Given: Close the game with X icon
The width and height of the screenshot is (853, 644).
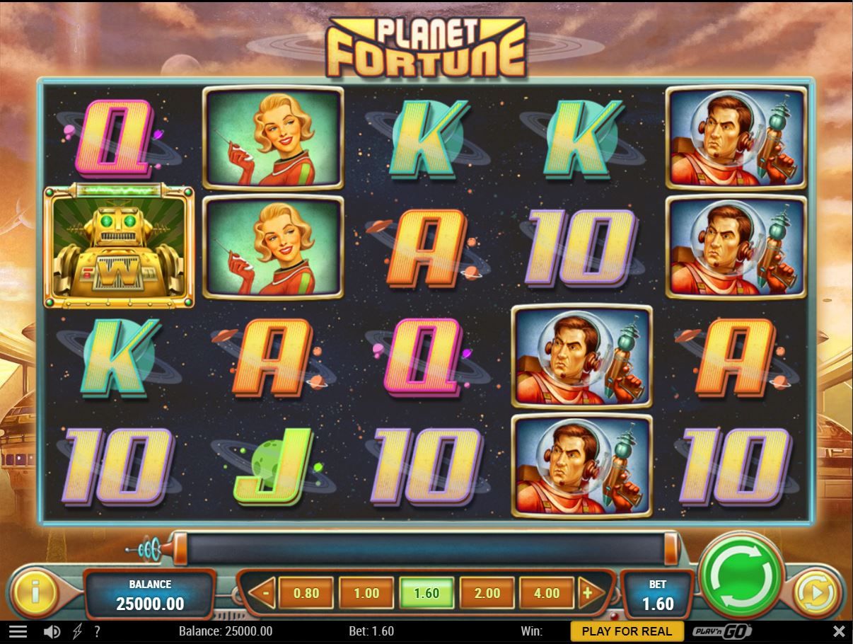Looking at the screenshot, I should [839, 631].
